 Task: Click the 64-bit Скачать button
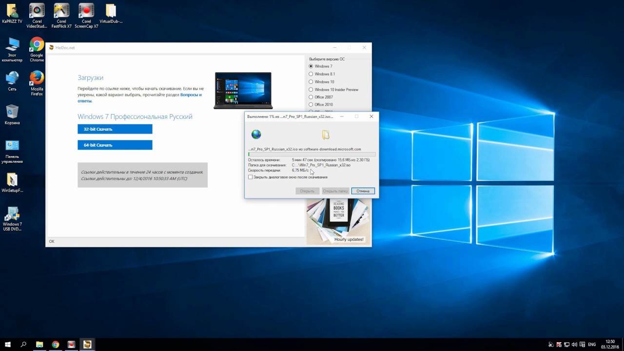pos(115,145)
